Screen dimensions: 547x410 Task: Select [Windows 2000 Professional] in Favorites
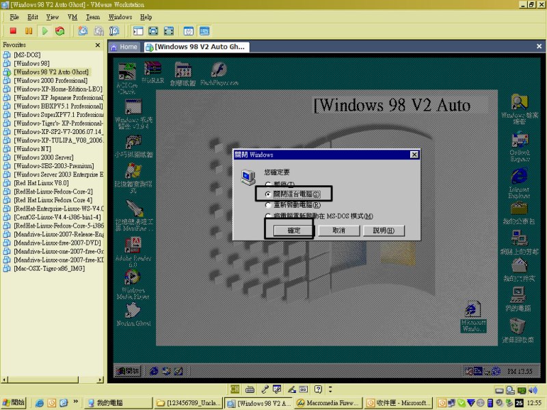tap(51, 81)
